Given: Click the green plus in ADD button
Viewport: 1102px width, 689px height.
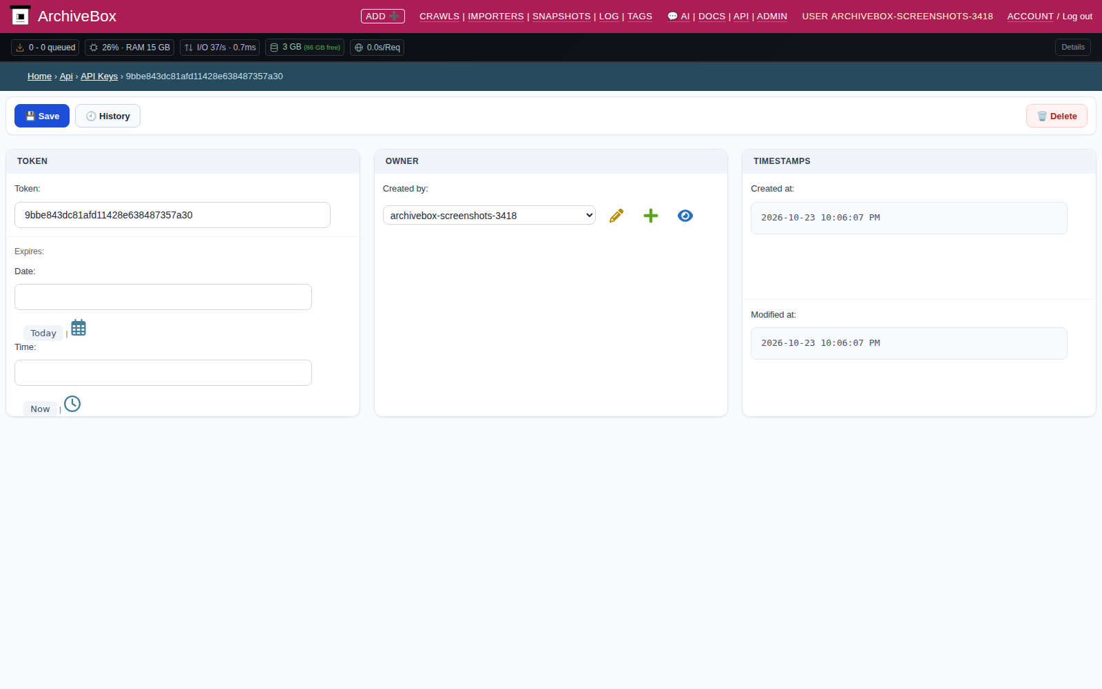Looking at the screenshot, I should click(394, 16).
